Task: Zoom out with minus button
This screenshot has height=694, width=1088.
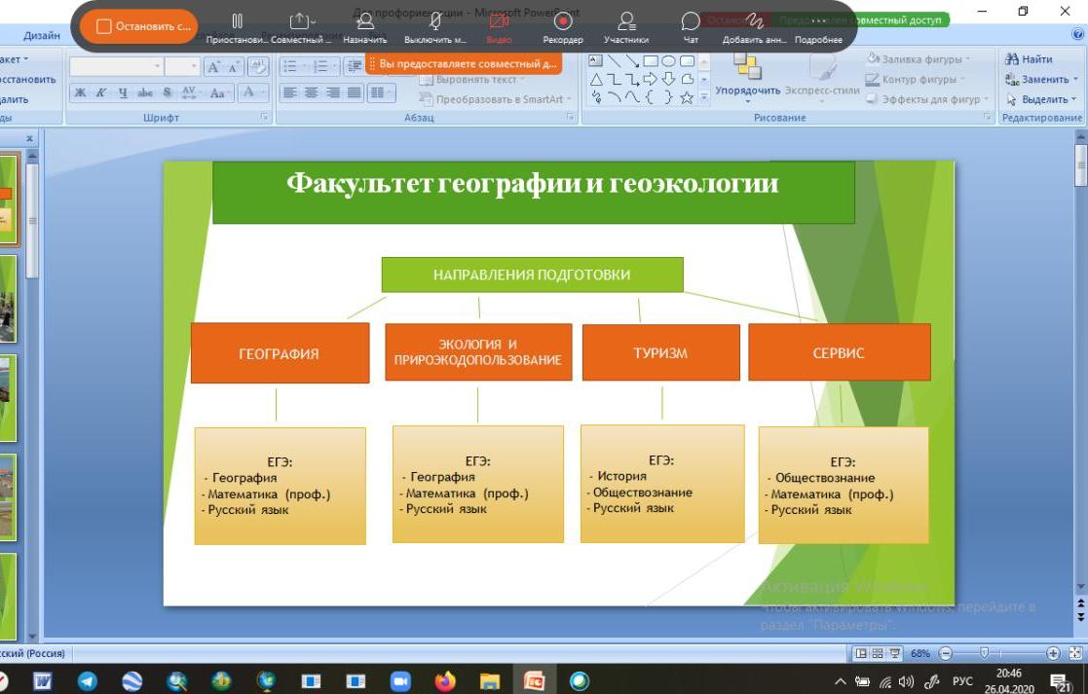Action: 945,653
